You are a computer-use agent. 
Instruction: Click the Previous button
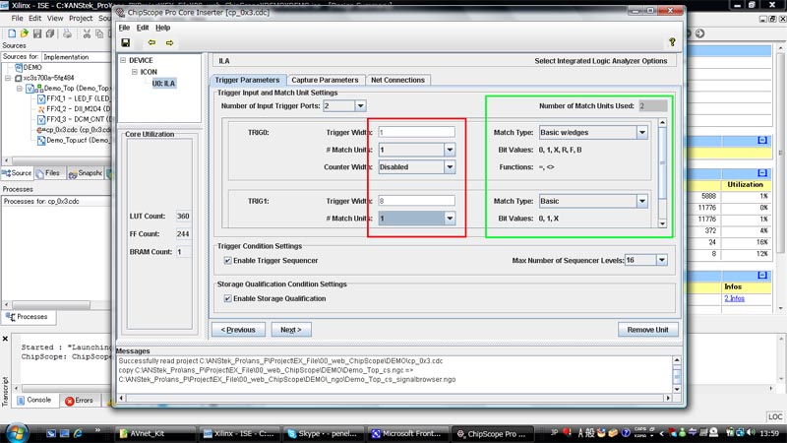(238, 330)
